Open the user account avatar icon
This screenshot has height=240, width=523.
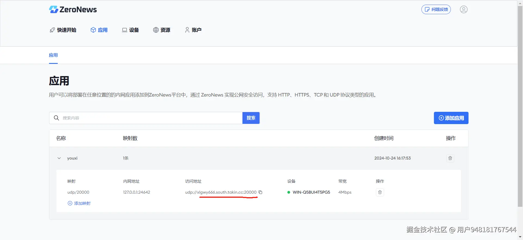[x=464, y=10]
